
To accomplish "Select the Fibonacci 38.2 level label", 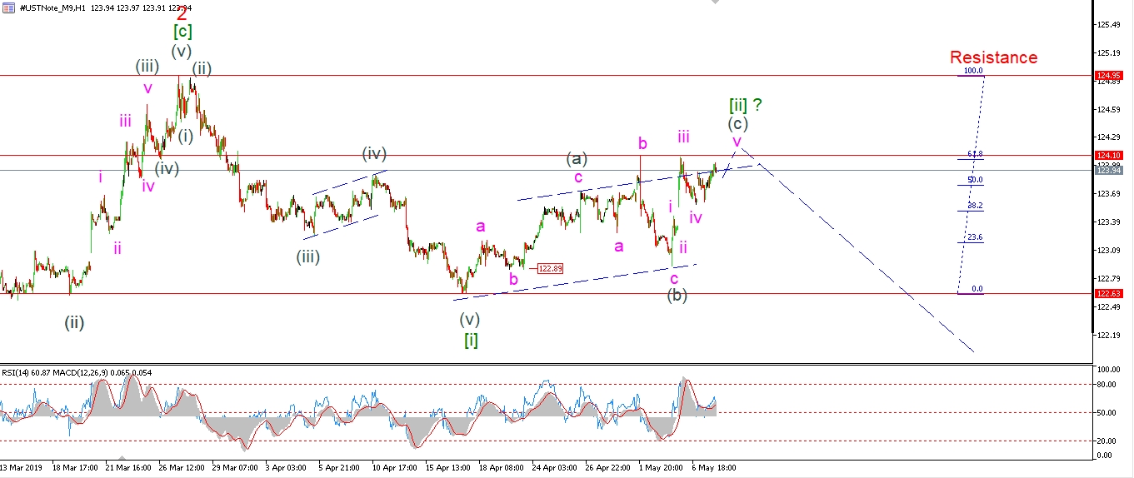I will [975, 206].
